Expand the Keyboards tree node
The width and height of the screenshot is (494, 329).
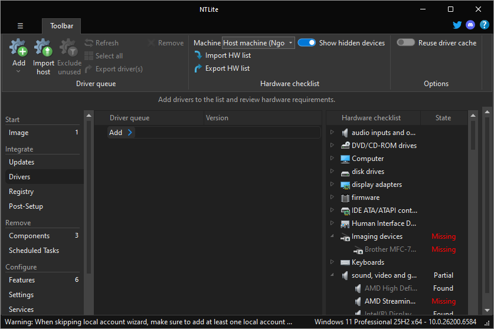[x=332, y=262]
